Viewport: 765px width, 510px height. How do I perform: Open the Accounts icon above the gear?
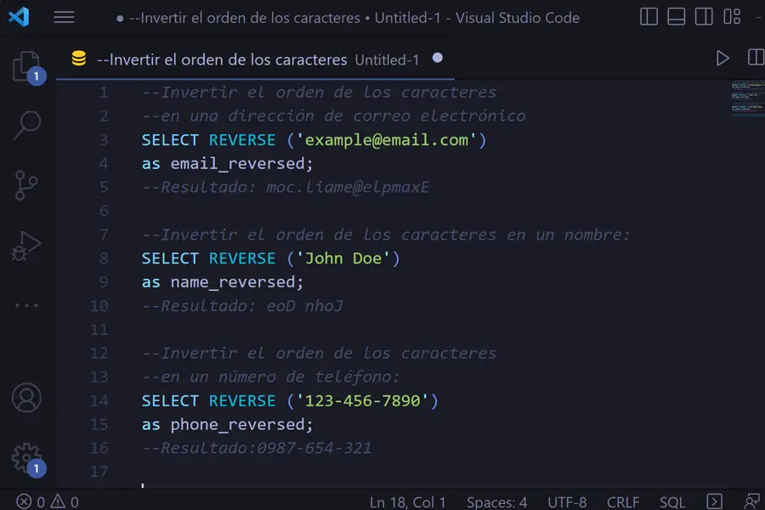(25, 398)
